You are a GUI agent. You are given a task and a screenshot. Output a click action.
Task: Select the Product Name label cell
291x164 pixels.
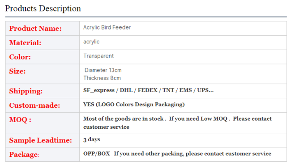(43, 28)
